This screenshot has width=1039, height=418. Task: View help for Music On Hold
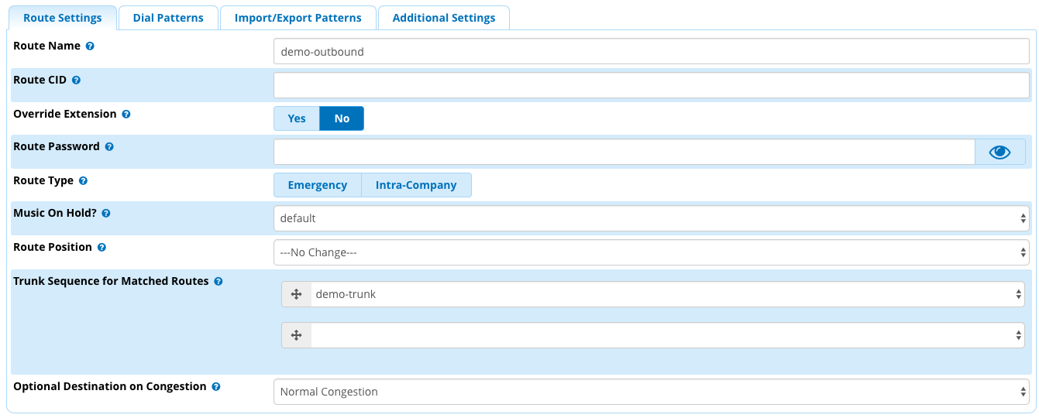106,213
